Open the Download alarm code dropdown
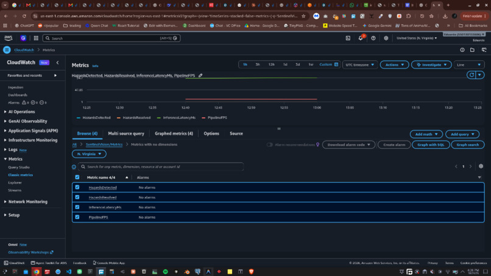491x276 pixels. 348,145
